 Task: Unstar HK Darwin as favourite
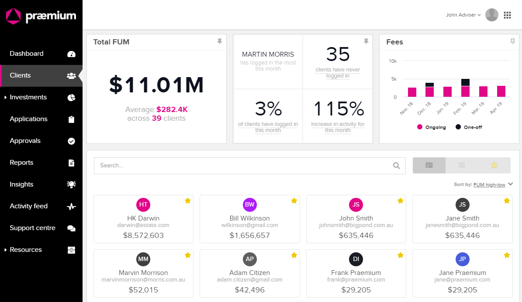point(188,200)
